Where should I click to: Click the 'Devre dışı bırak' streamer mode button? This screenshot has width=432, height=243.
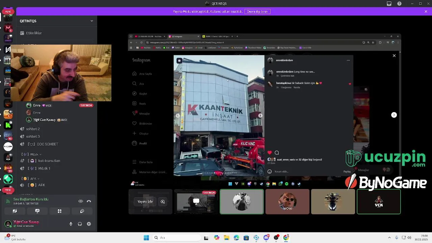click(x=258, y=11)
